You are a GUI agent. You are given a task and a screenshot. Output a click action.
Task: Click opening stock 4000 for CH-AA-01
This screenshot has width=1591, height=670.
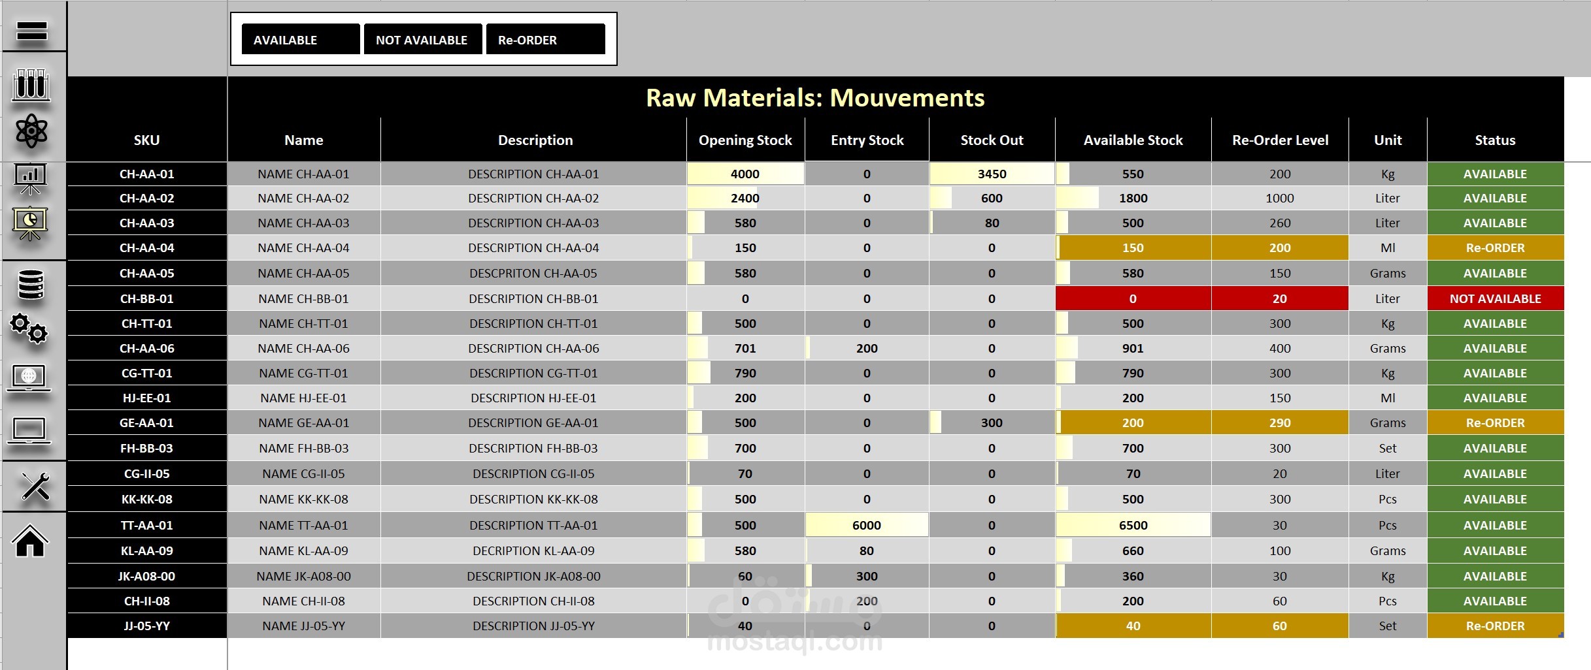(746, 174)
